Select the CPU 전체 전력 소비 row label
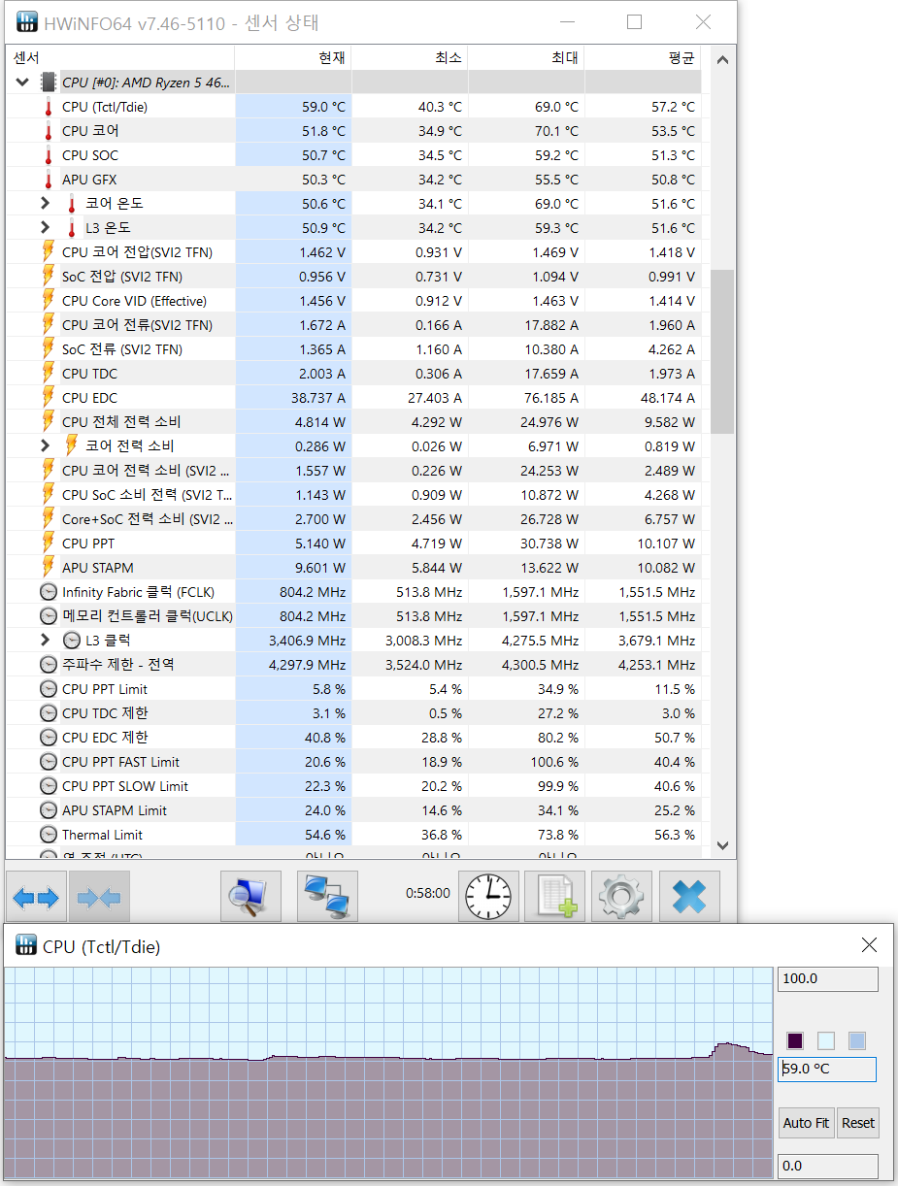 pos(121,422)
